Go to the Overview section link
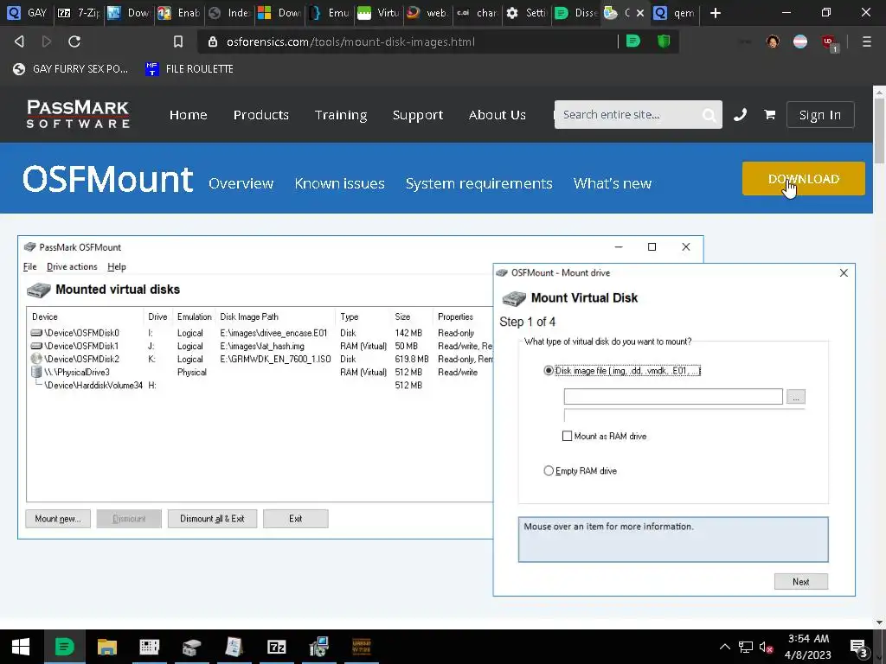 coord(241,183)
